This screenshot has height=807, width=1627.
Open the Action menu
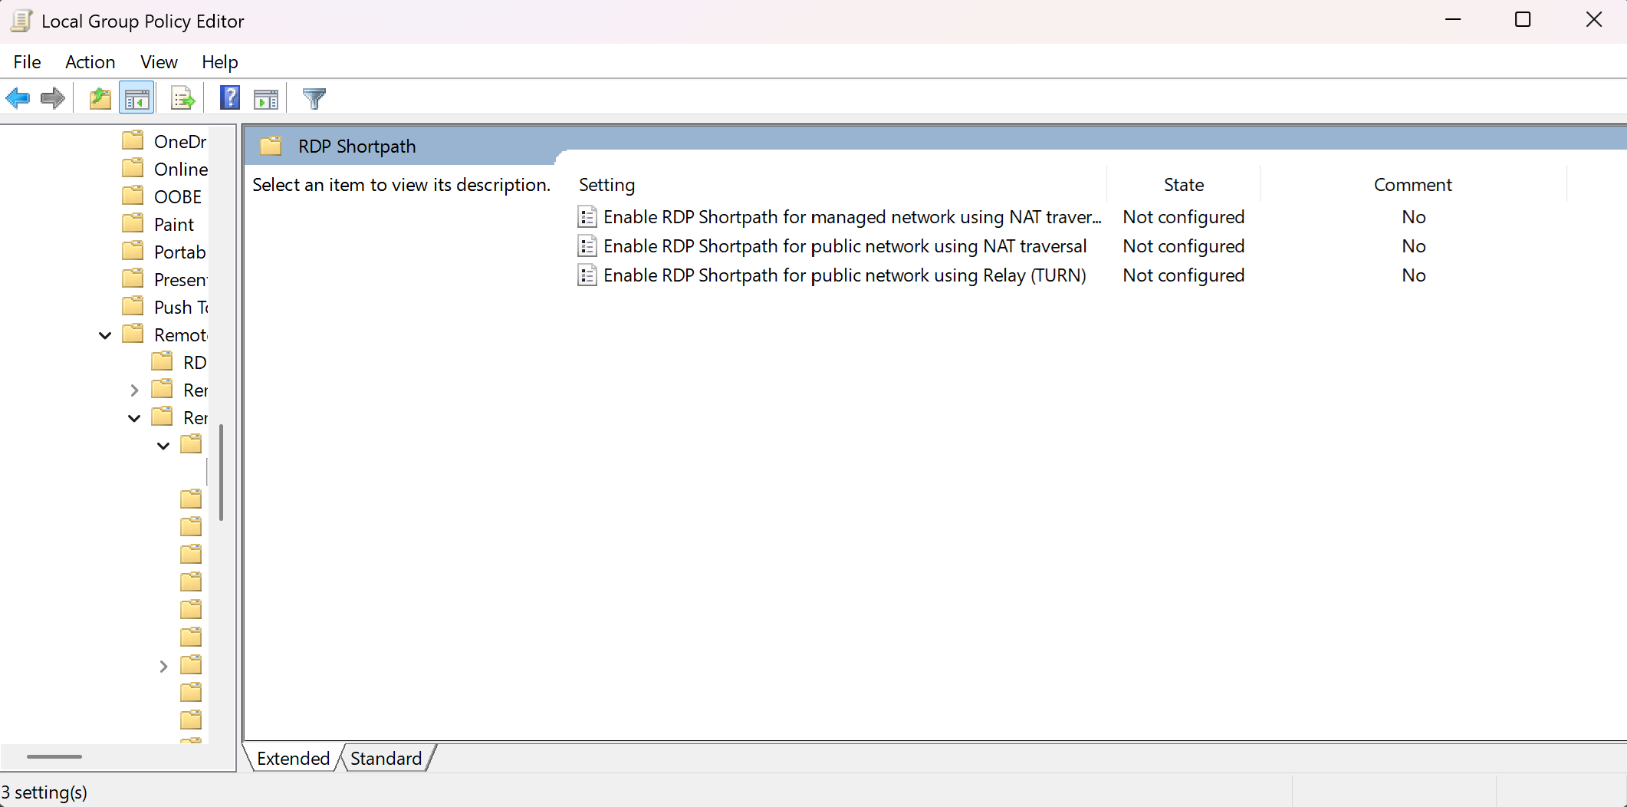pos(90,61)
